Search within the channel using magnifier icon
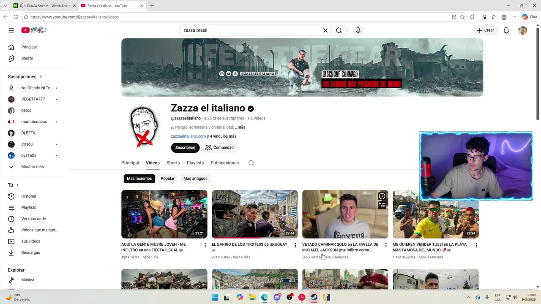 click(x=251, y=163)
